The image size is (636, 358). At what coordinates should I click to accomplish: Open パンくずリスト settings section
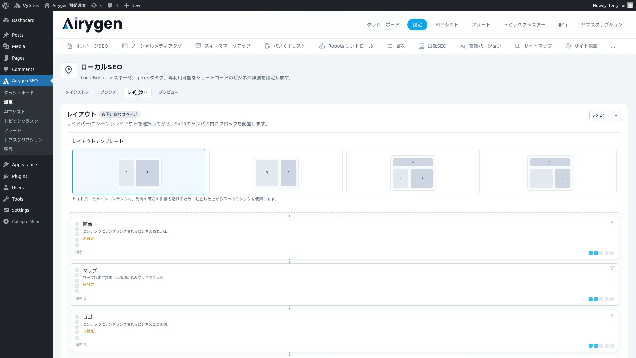pos(285,46)
